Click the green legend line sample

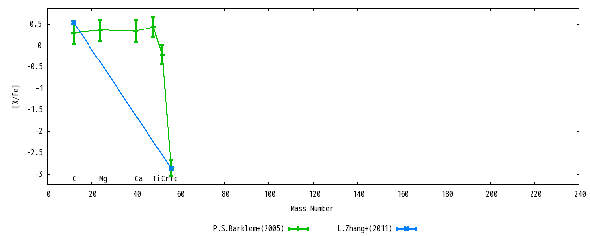(x=298, y=229)
